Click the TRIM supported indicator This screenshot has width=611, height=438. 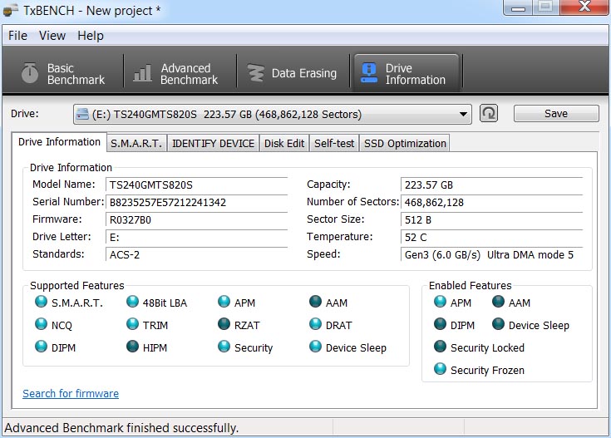point(132,324)
